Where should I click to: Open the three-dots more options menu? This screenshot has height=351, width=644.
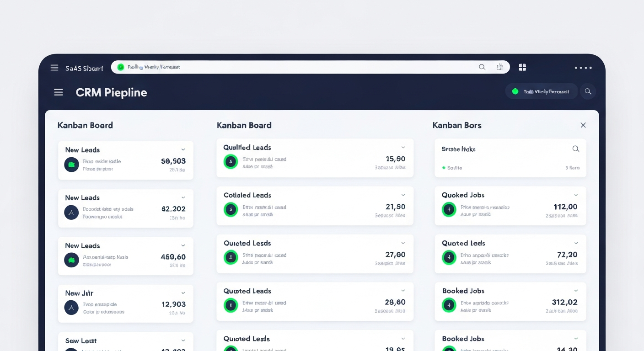[x=583, y=68]
